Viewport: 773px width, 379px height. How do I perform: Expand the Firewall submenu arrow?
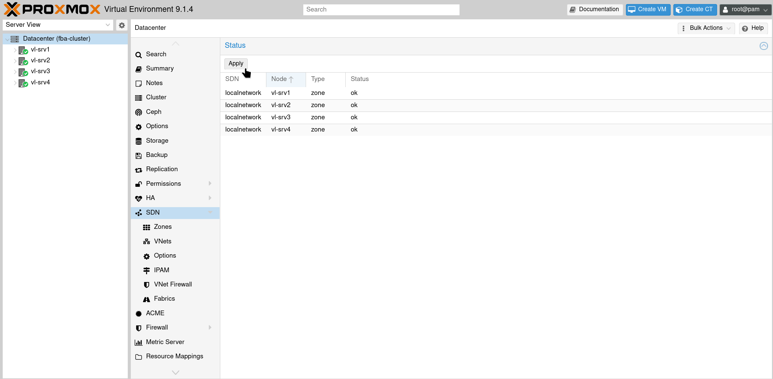click(210, 327)
